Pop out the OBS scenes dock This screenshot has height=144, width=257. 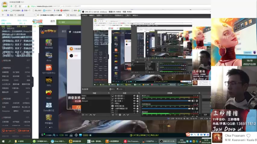coord(109,93)
